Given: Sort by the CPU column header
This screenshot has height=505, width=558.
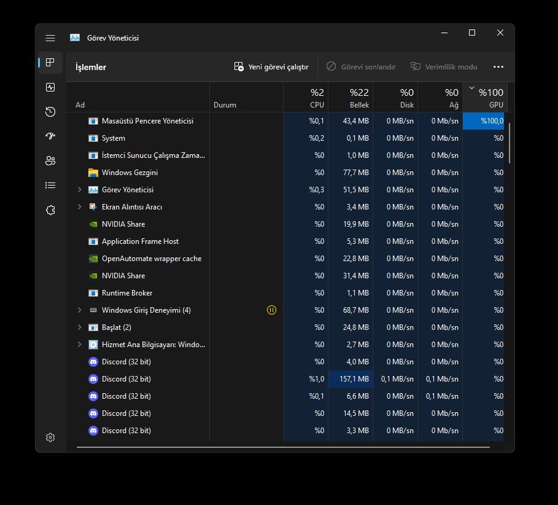Looking at the screenshot, I should [306, 97].
